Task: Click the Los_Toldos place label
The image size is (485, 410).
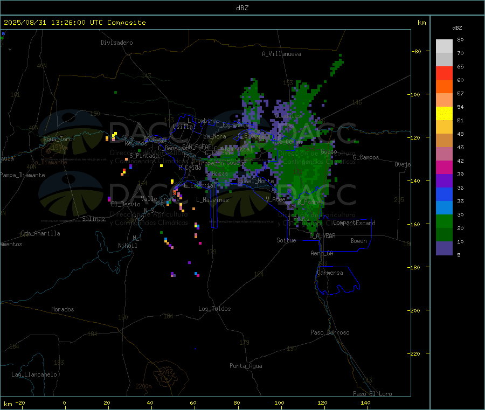Action: (214, 309)
